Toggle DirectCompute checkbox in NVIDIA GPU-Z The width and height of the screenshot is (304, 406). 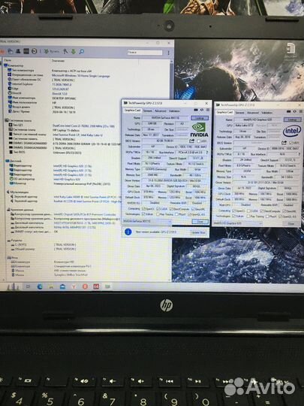tap(171, 209)
